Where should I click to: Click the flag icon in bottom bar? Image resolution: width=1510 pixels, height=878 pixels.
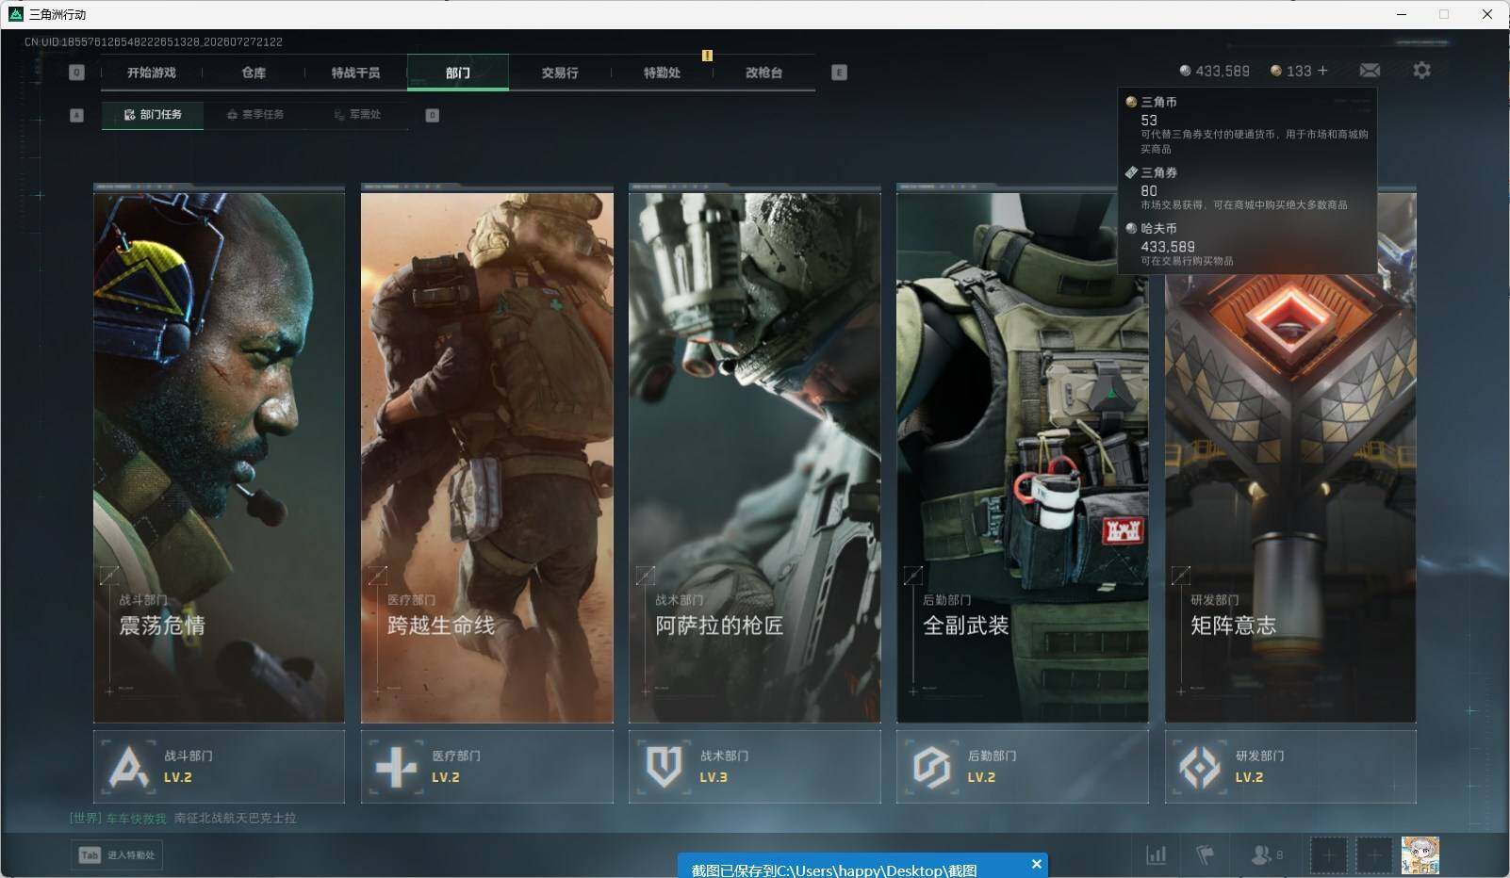1205,855
